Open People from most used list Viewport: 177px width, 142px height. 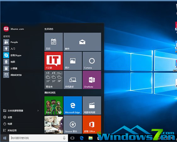click(11, 42)
